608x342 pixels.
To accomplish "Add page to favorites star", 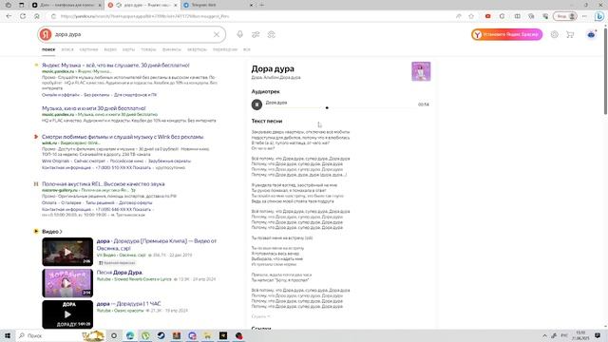I will [471, 16].
